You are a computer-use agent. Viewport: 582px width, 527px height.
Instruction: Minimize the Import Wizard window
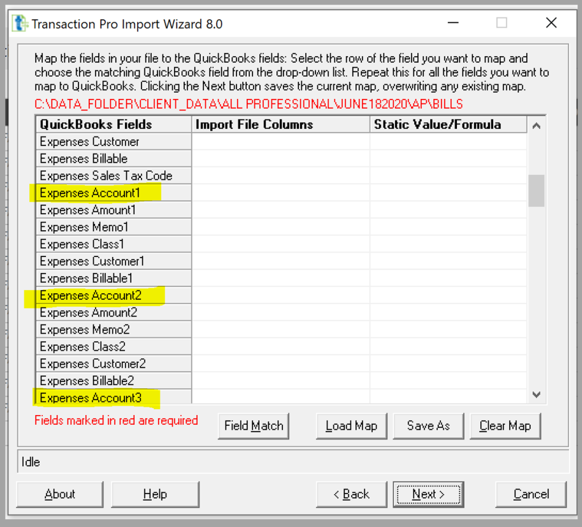point(453,23)
